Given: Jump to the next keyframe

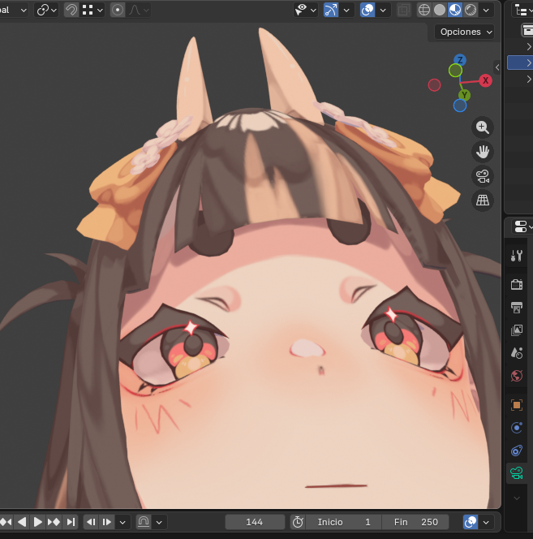Looking at the screenshot, I should click(x=54, y=522).
